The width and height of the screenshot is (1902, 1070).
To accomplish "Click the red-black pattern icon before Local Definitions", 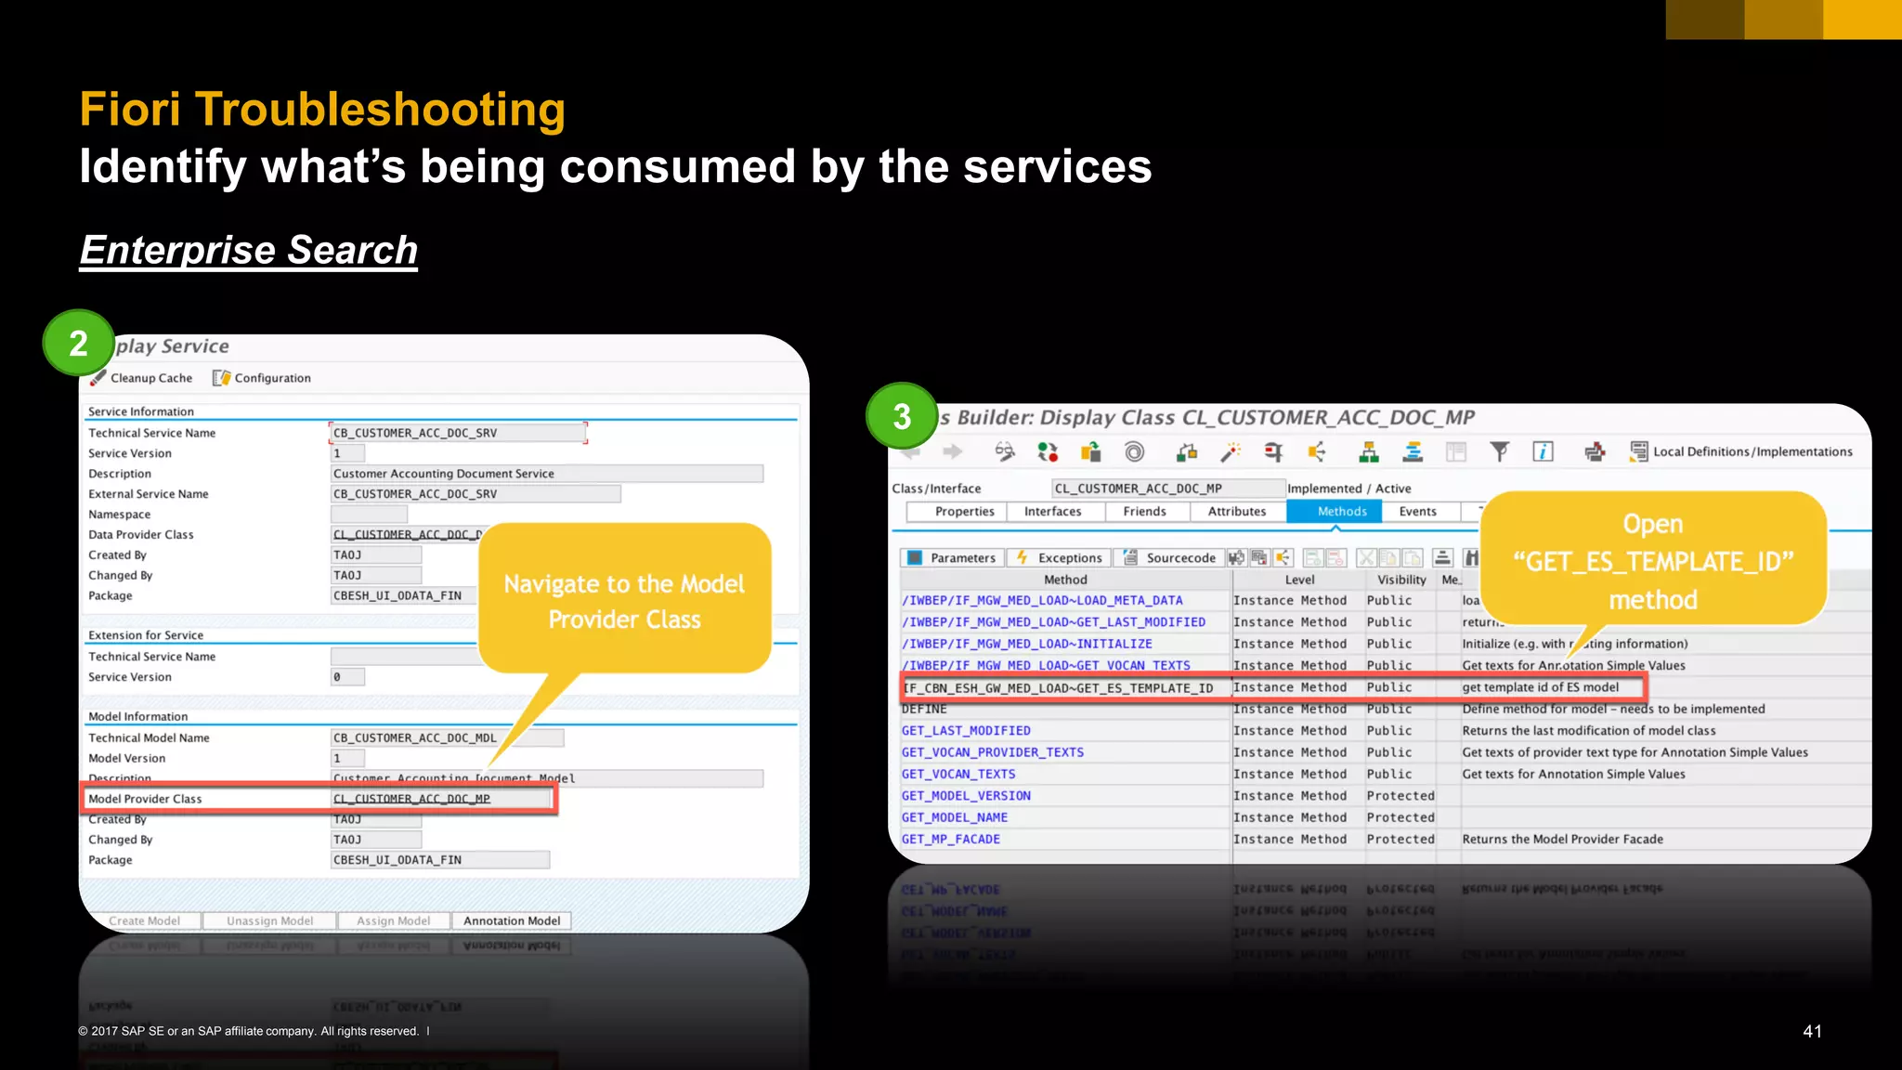I will click(x=1595, y=452).
